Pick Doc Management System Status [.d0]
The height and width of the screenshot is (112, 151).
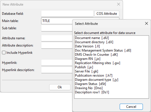103,51
